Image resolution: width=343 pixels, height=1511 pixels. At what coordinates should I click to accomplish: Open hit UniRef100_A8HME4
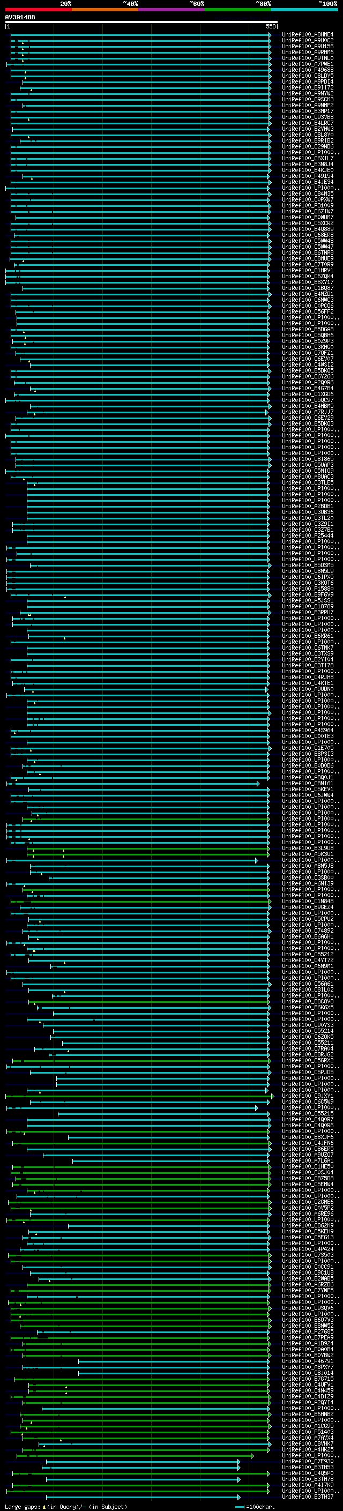[x=308, y=35]
